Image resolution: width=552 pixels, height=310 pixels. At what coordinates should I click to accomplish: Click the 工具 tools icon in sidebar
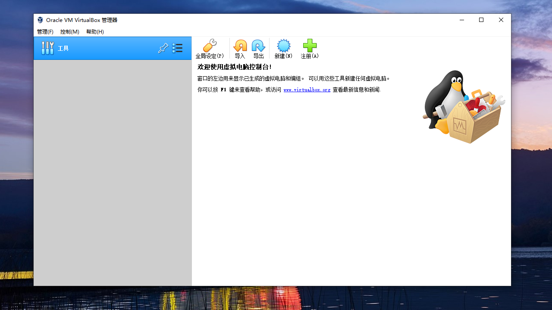(x=47, y=48)
